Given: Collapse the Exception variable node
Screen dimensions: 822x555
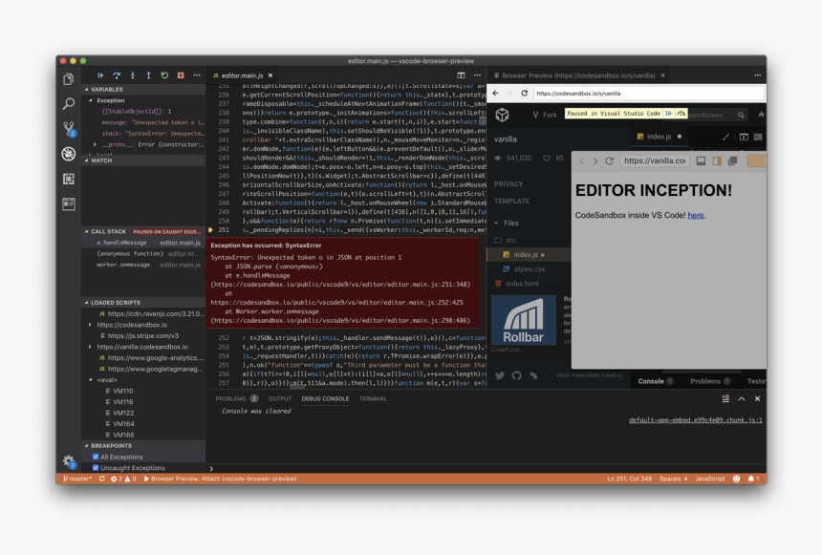Looking at the screenshot, I should (91, 100).
